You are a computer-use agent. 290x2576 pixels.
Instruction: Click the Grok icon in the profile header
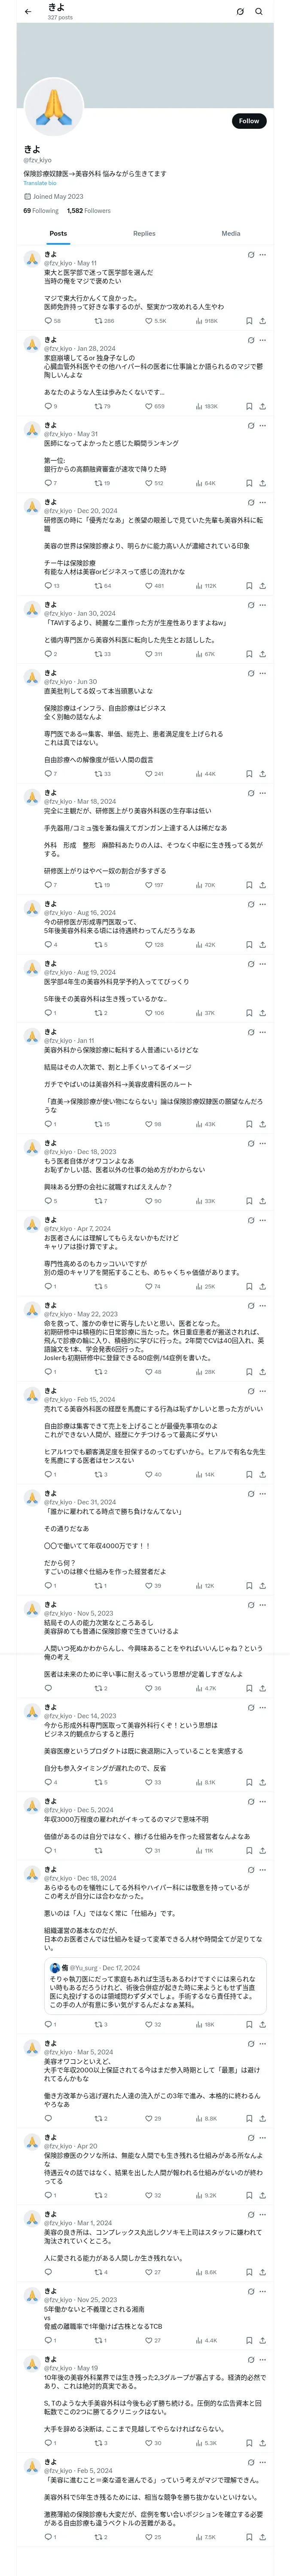pos(240,12)
